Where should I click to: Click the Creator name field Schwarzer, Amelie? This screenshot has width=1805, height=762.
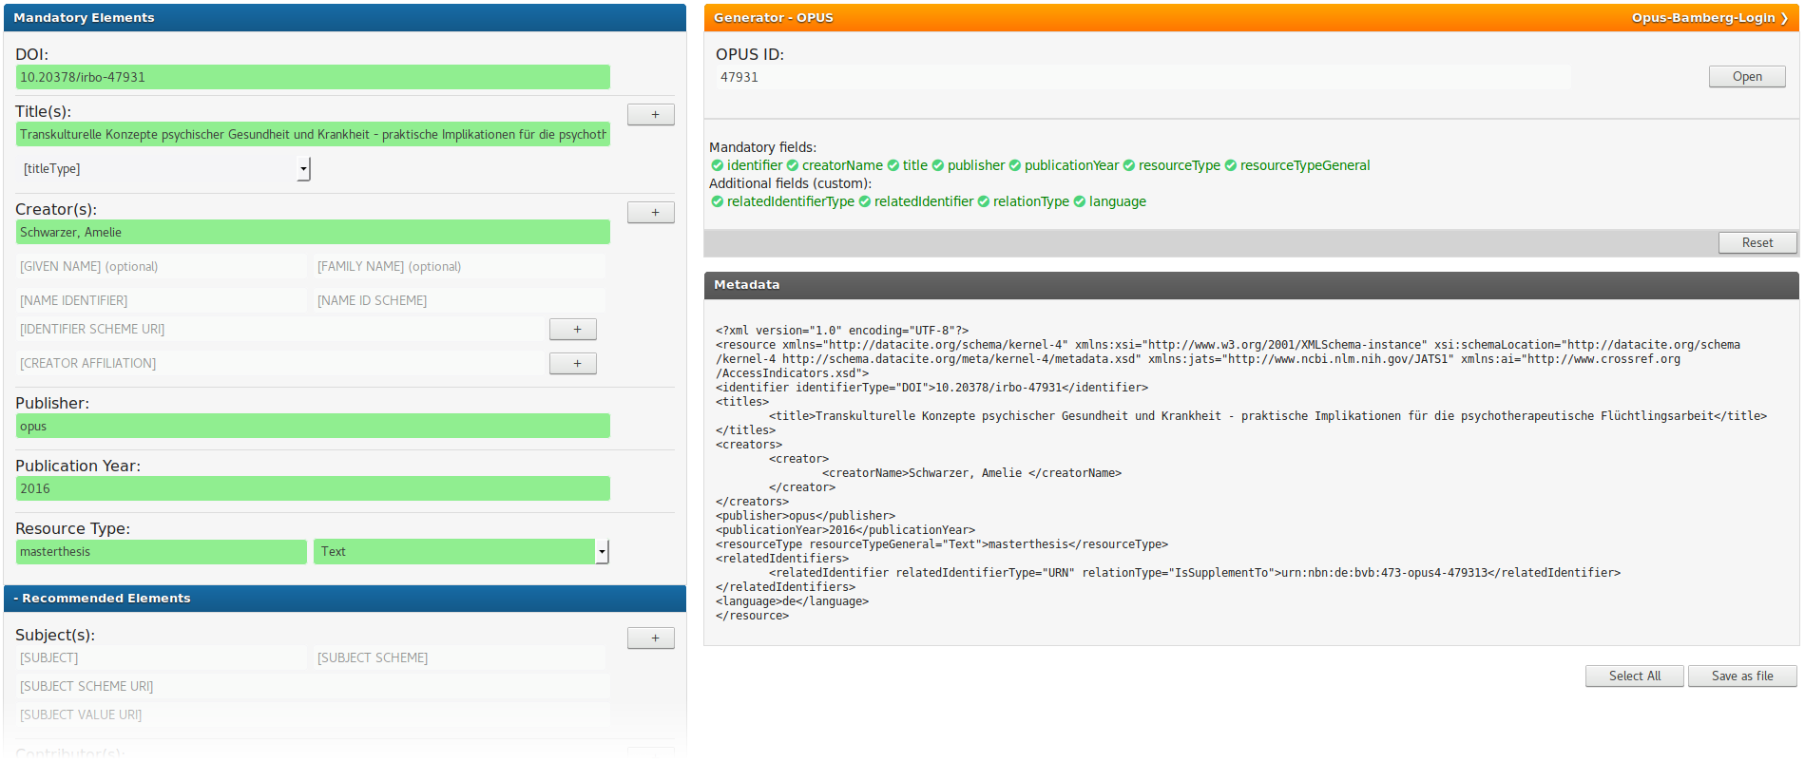pos(313,233)
